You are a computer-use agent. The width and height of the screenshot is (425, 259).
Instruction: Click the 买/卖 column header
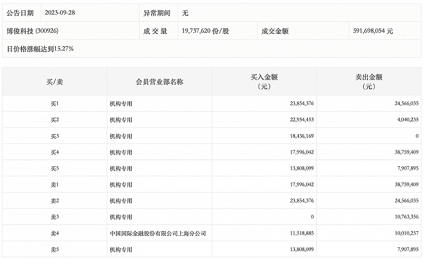[x=54, y=81]
